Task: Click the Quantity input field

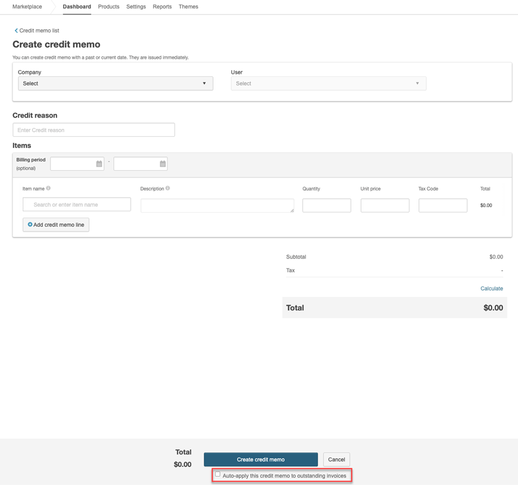Action: click(327, 206)
